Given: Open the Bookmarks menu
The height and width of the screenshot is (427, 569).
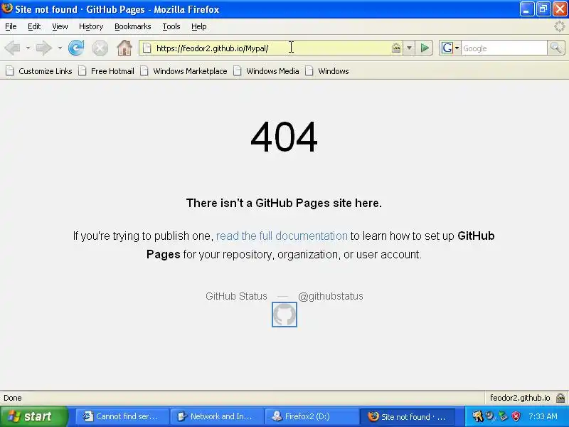Looking at the screenshot, I should click(132, 26).
